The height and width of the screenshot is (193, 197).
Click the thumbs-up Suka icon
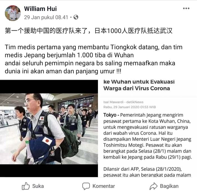click(x=26, y=186)
